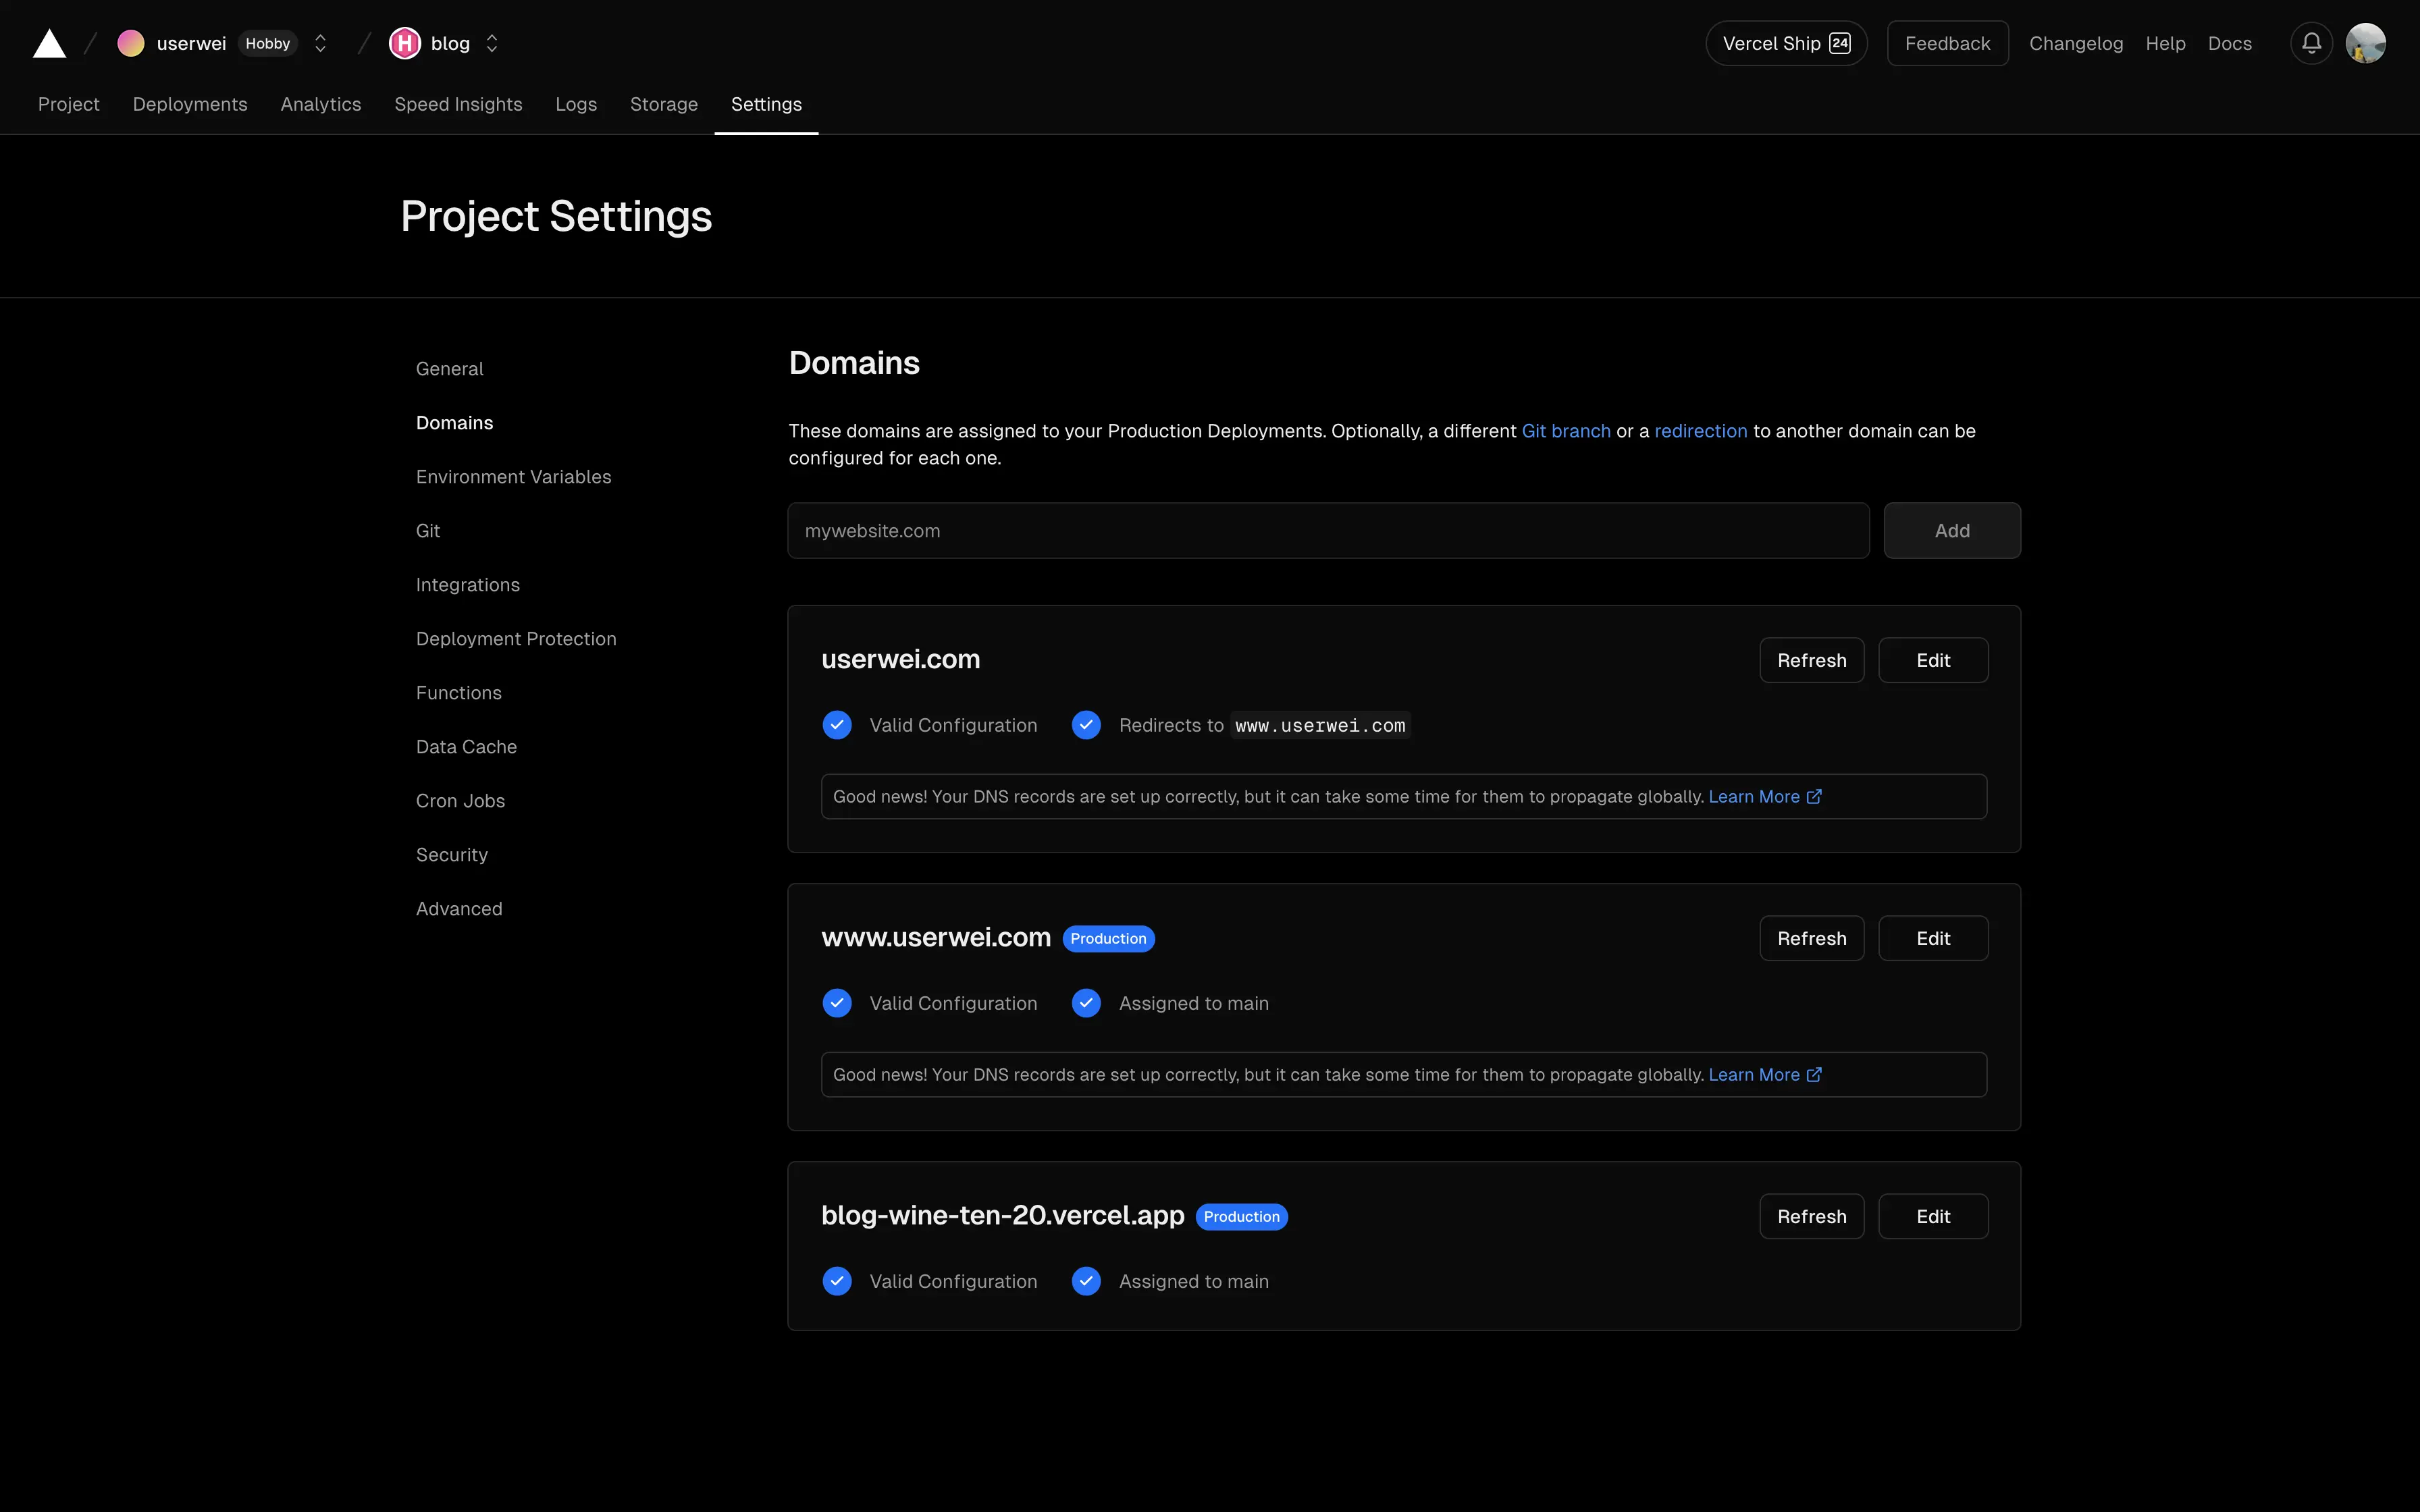This screenshot has height=1512, width=2420.
Task: Click the Git branch link
Action: (x=1566, y=431)
